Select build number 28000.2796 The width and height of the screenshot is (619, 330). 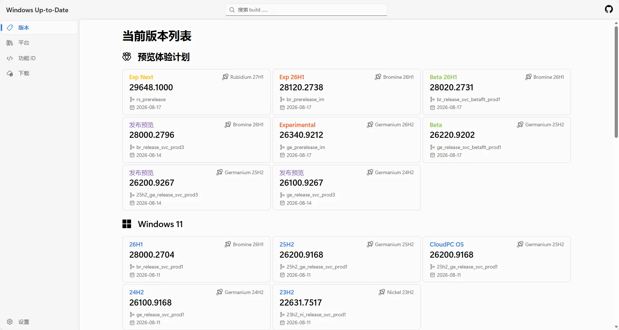[152, 135]
